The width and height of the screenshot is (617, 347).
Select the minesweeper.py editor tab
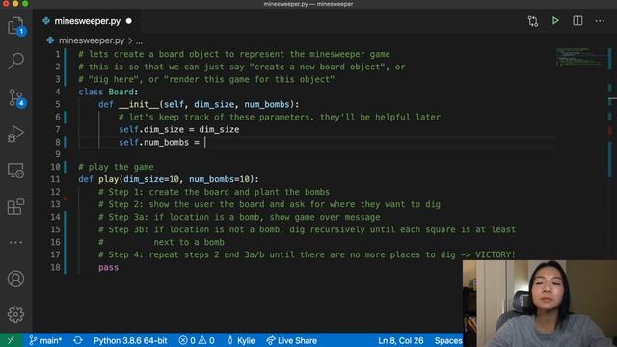[87, 21]
